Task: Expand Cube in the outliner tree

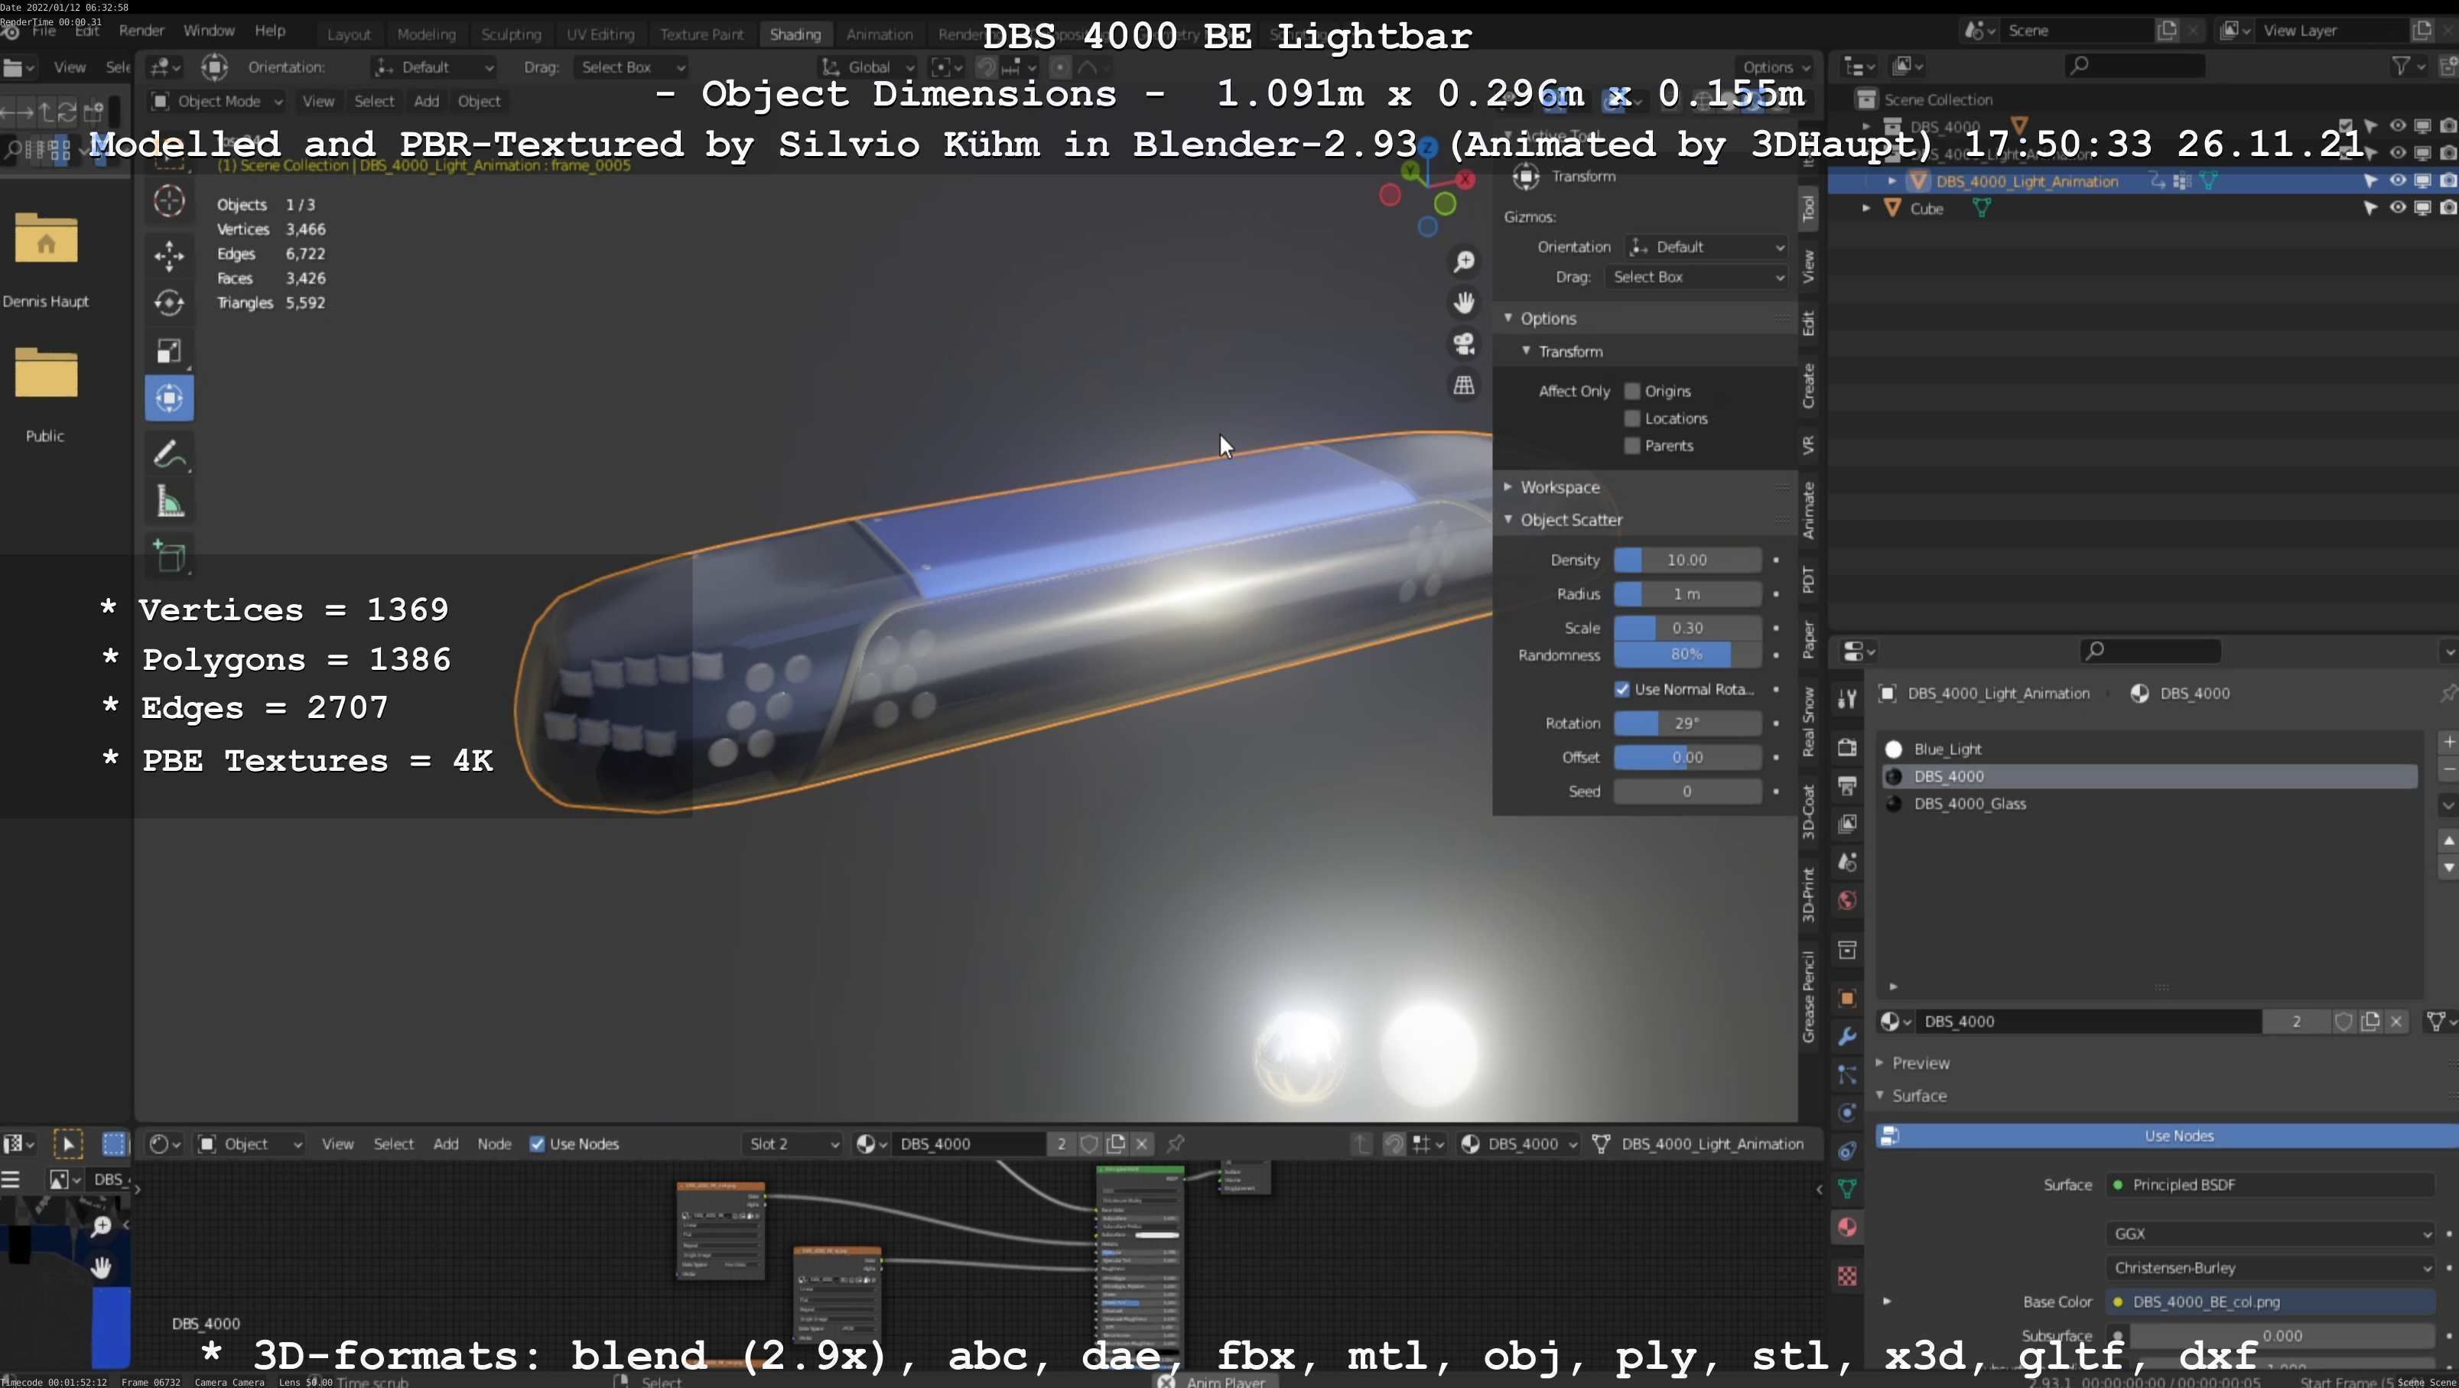Action: pos(1865,208)
